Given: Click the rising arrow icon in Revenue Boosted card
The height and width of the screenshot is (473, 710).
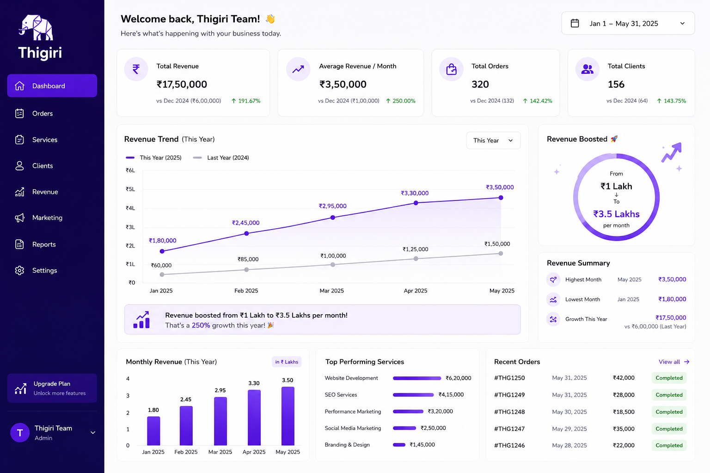Looking at the screenshot, I should 671,152.
